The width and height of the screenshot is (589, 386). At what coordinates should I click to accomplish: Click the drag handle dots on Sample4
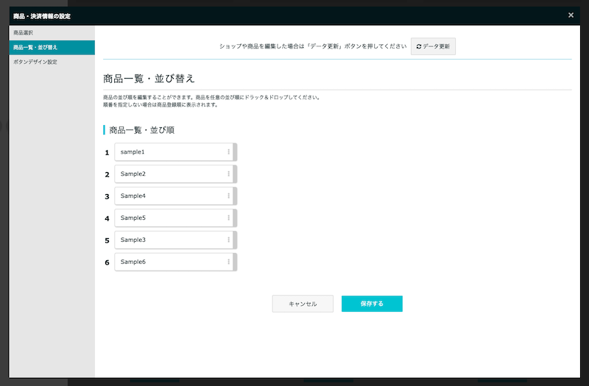coord(228,196)
